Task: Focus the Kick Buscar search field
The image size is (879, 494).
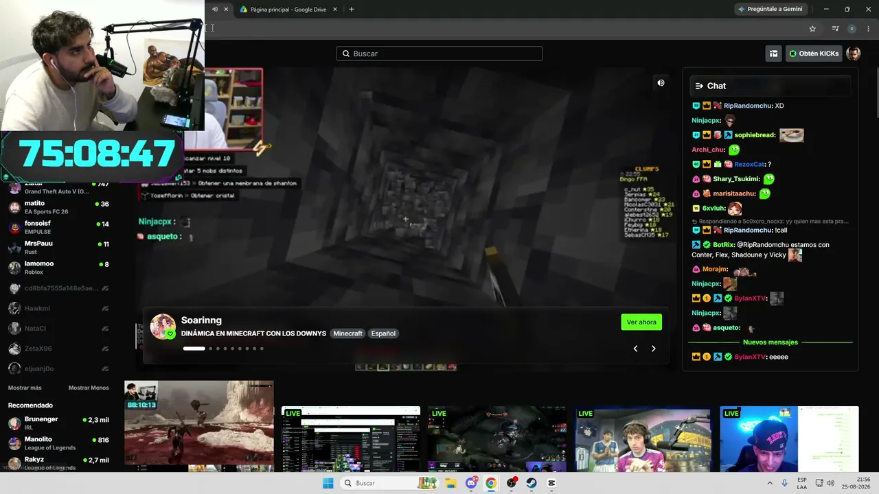Action: tap(439, 54)
